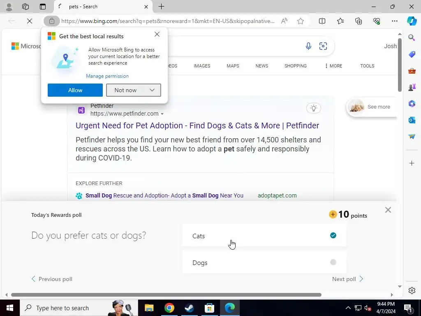
Task: Open visual search camera icon
Action: pos(323,46)
